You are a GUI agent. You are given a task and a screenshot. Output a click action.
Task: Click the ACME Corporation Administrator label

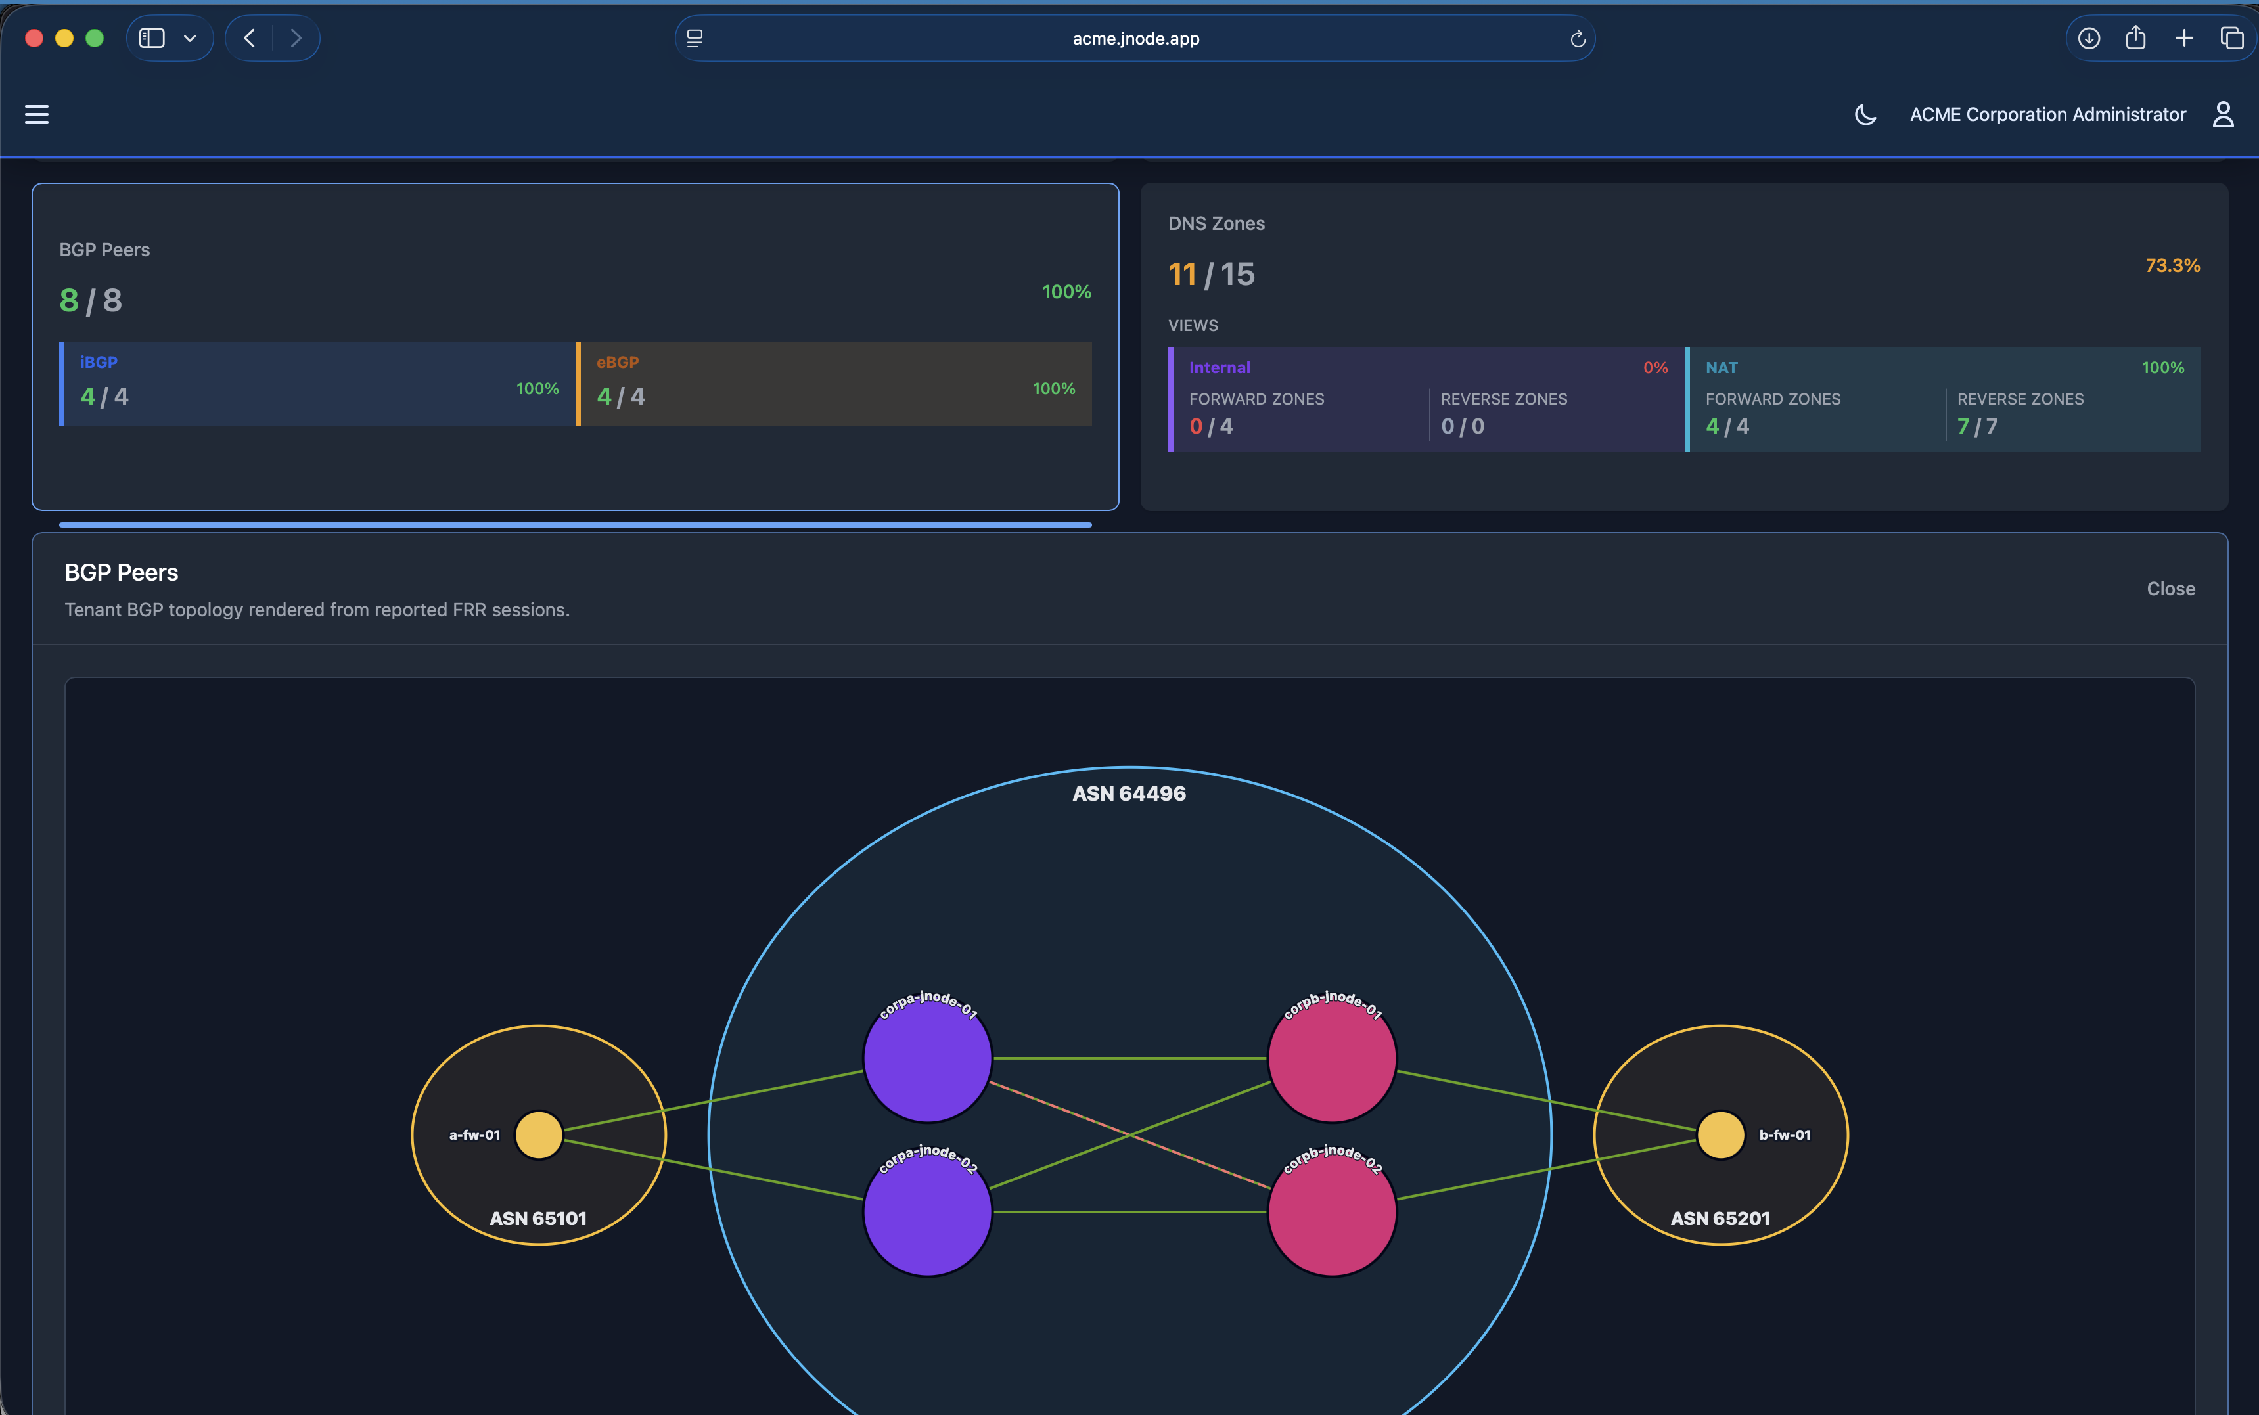tap(2047, 114)
